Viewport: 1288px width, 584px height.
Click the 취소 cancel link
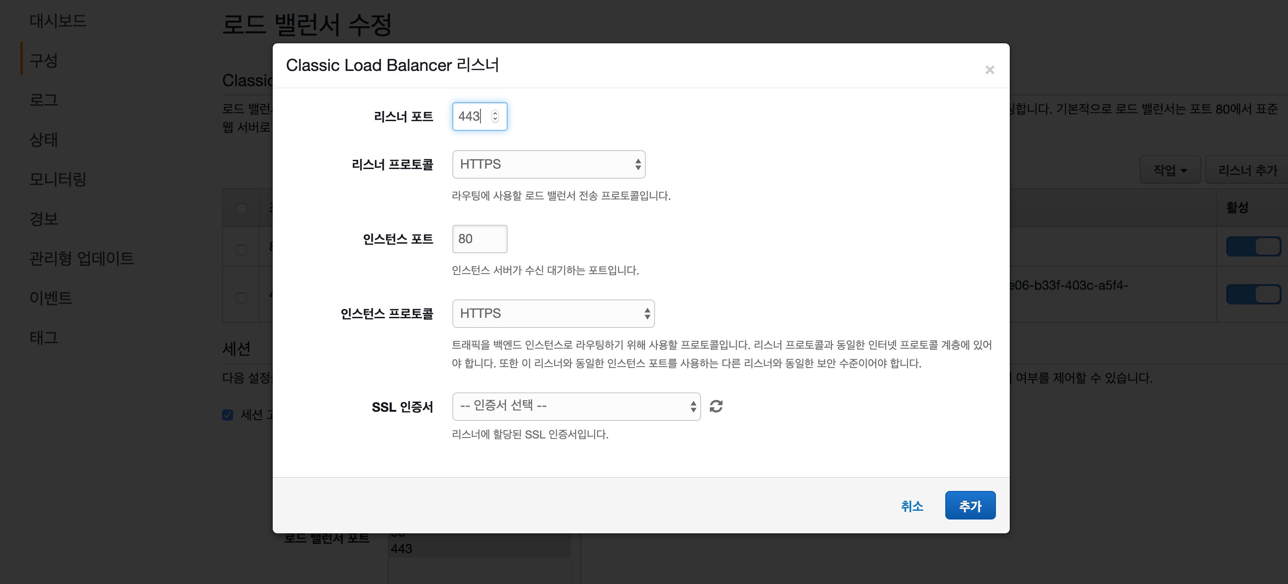pyautogui.click(x=912, y=506)
